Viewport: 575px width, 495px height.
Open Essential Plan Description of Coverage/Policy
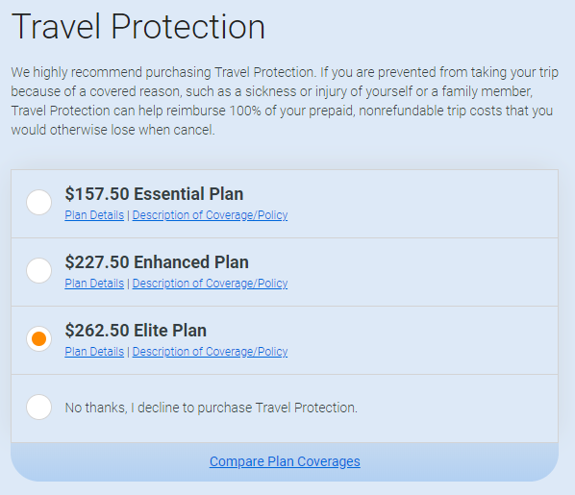tap(210, 215)
